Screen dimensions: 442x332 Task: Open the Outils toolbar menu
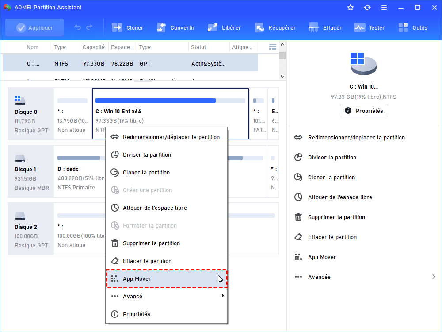pyautogui.click(x=413, y=27)
